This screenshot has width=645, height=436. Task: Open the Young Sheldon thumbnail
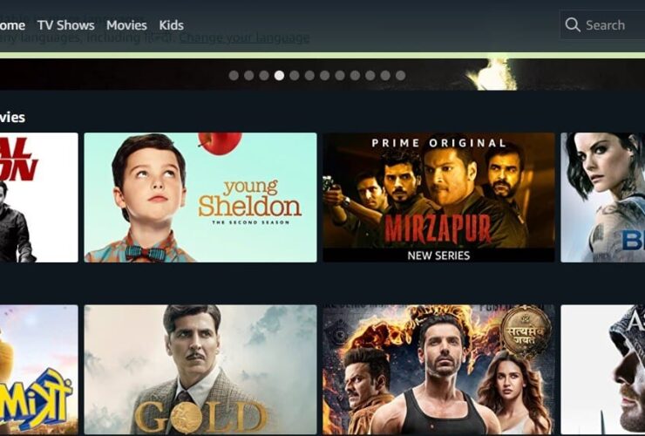point(200,197)
